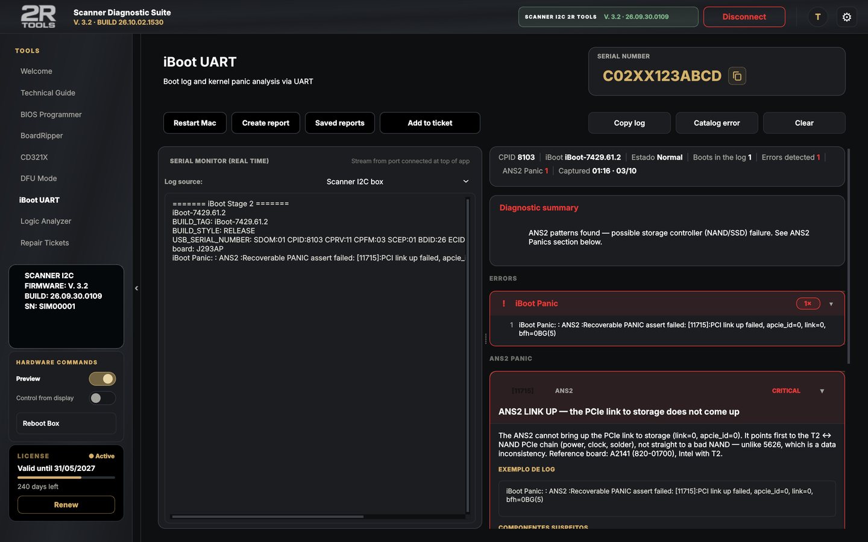Click the license validity progress bar
The width and height of the screenshot is (868, 542).
(66, 478)
